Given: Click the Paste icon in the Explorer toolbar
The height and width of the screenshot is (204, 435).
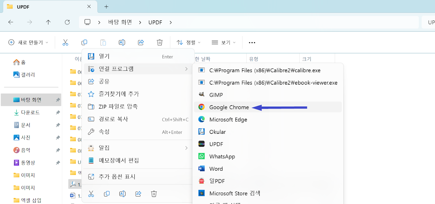Looking at the screenshot, I should [103, 42].
